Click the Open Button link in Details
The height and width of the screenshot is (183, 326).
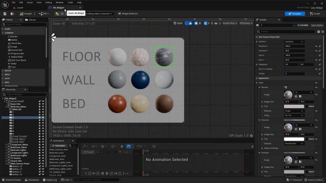[x=317, y=25]
